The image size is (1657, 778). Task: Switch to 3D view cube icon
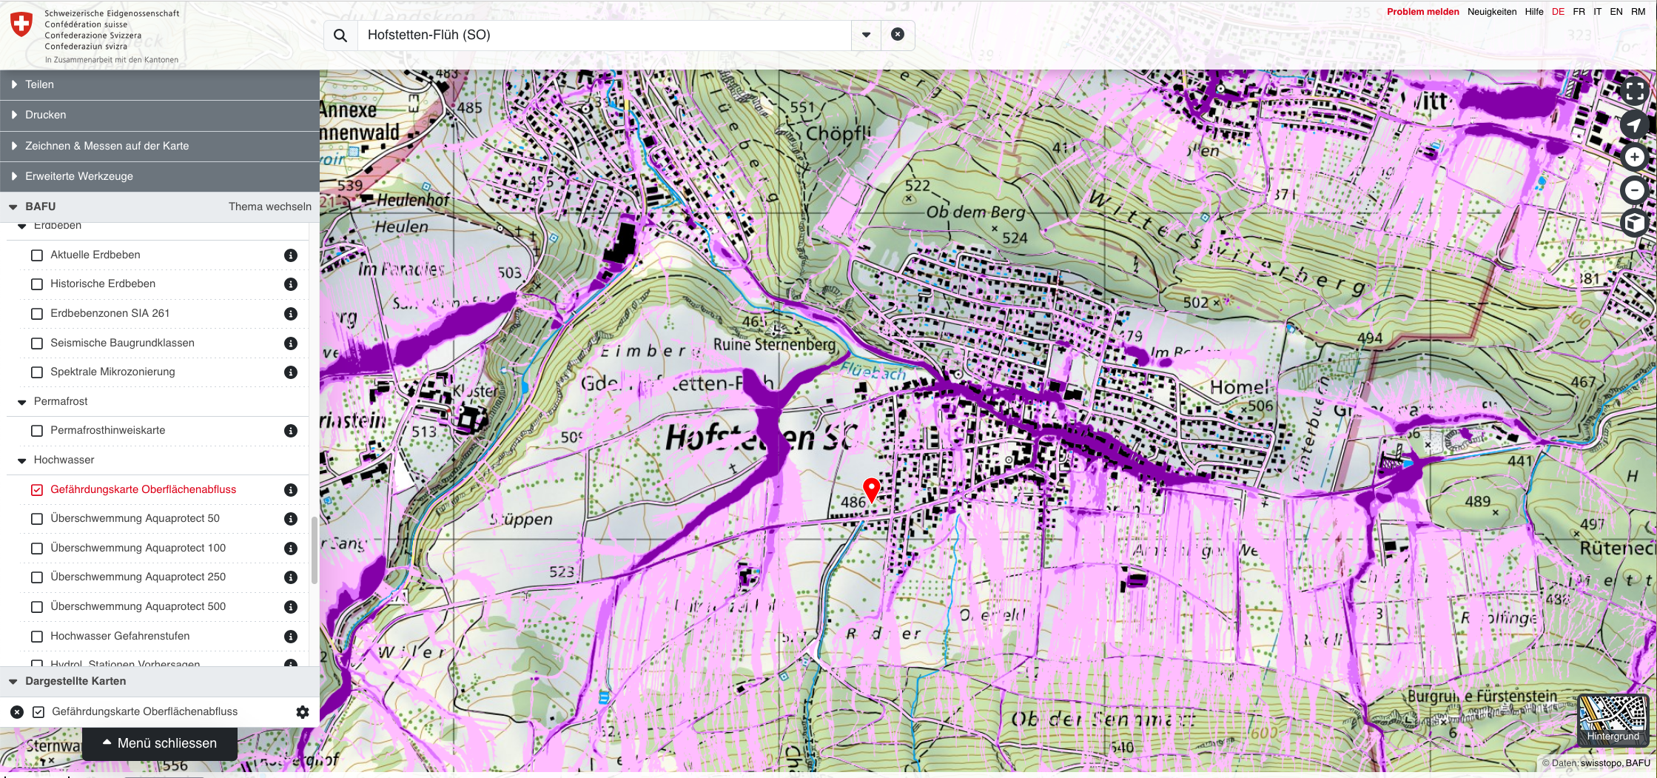coord(1634,223)
